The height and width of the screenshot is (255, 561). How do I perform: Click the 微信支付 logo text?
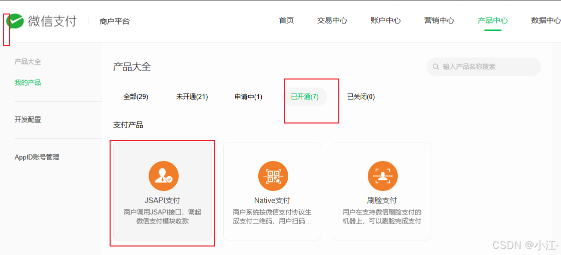tap(52, 21)
